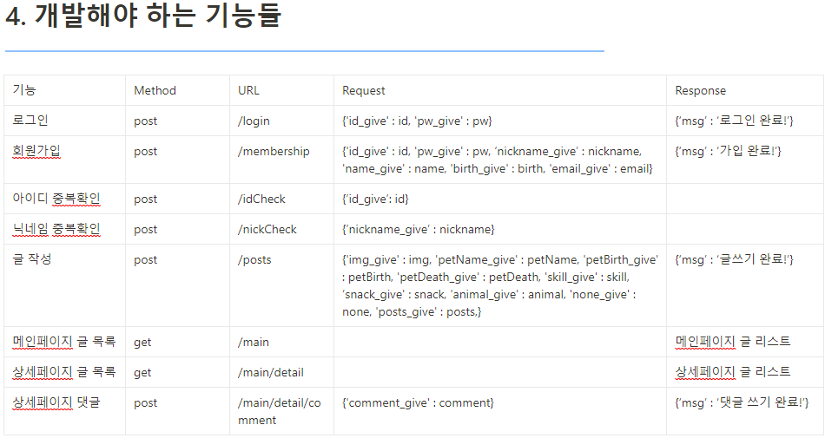Viewport: 825px width, 438px height.
Task: Click the response '가입 완료!'
Action: (x=729, y=151)
